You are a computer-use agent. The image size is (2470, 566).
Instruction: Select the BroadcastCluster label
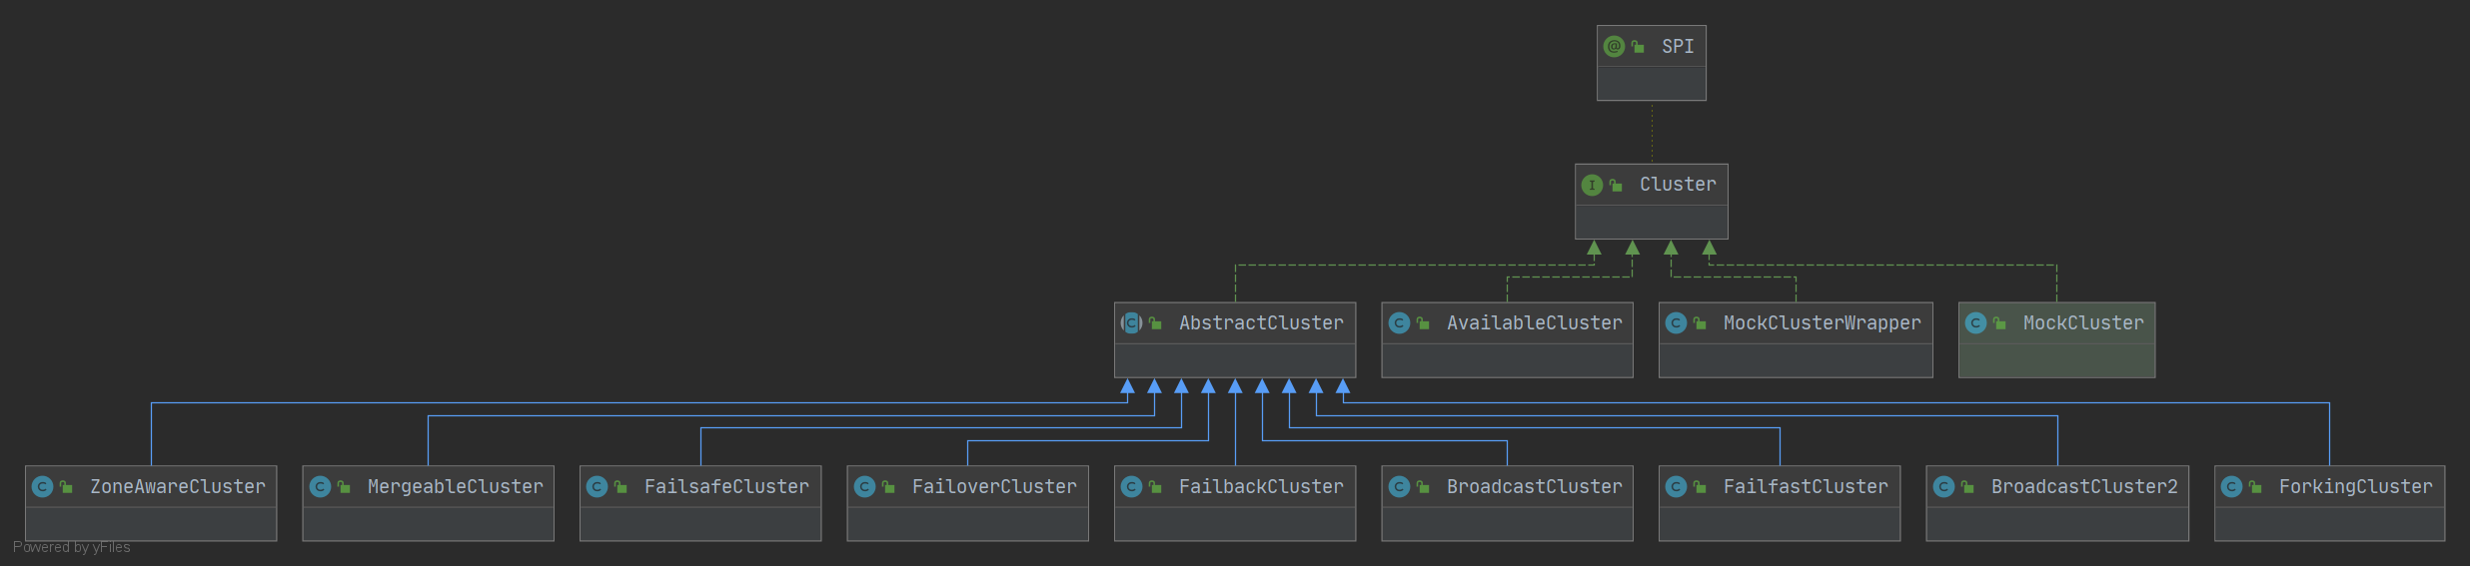click(x=1534, y=486)
